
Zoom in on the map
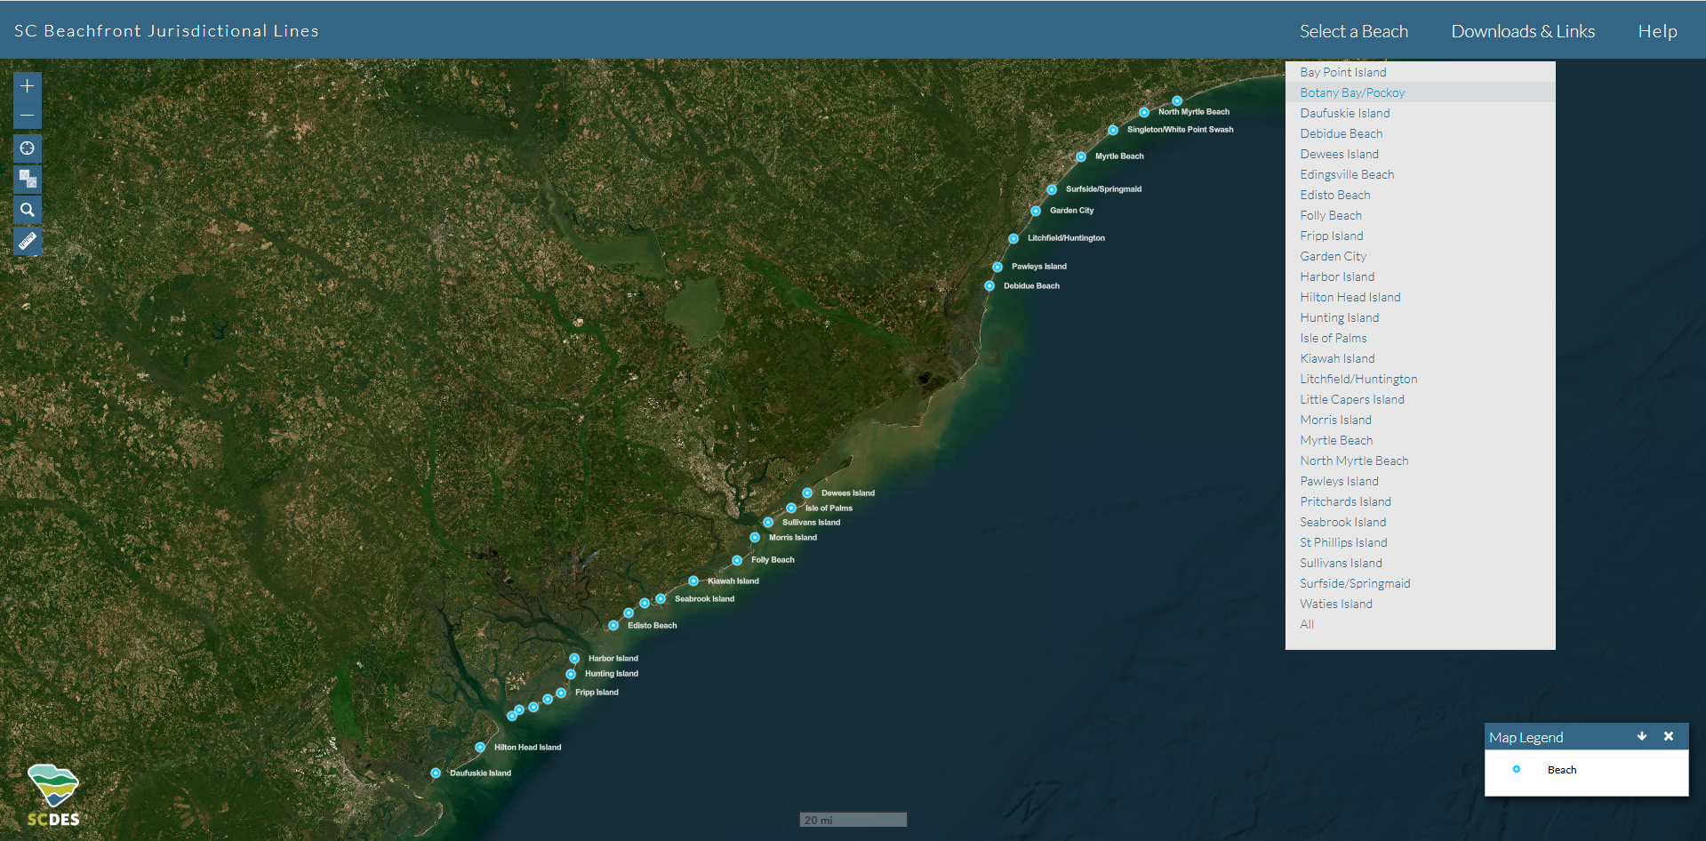(28, 86)
